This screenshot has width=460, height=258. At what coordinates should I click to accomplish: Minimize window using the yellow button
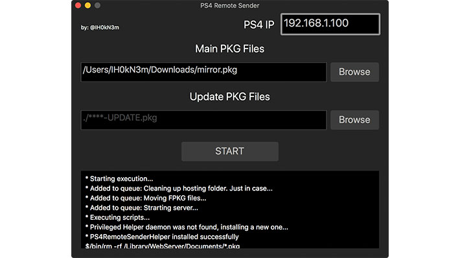point(87,5)
